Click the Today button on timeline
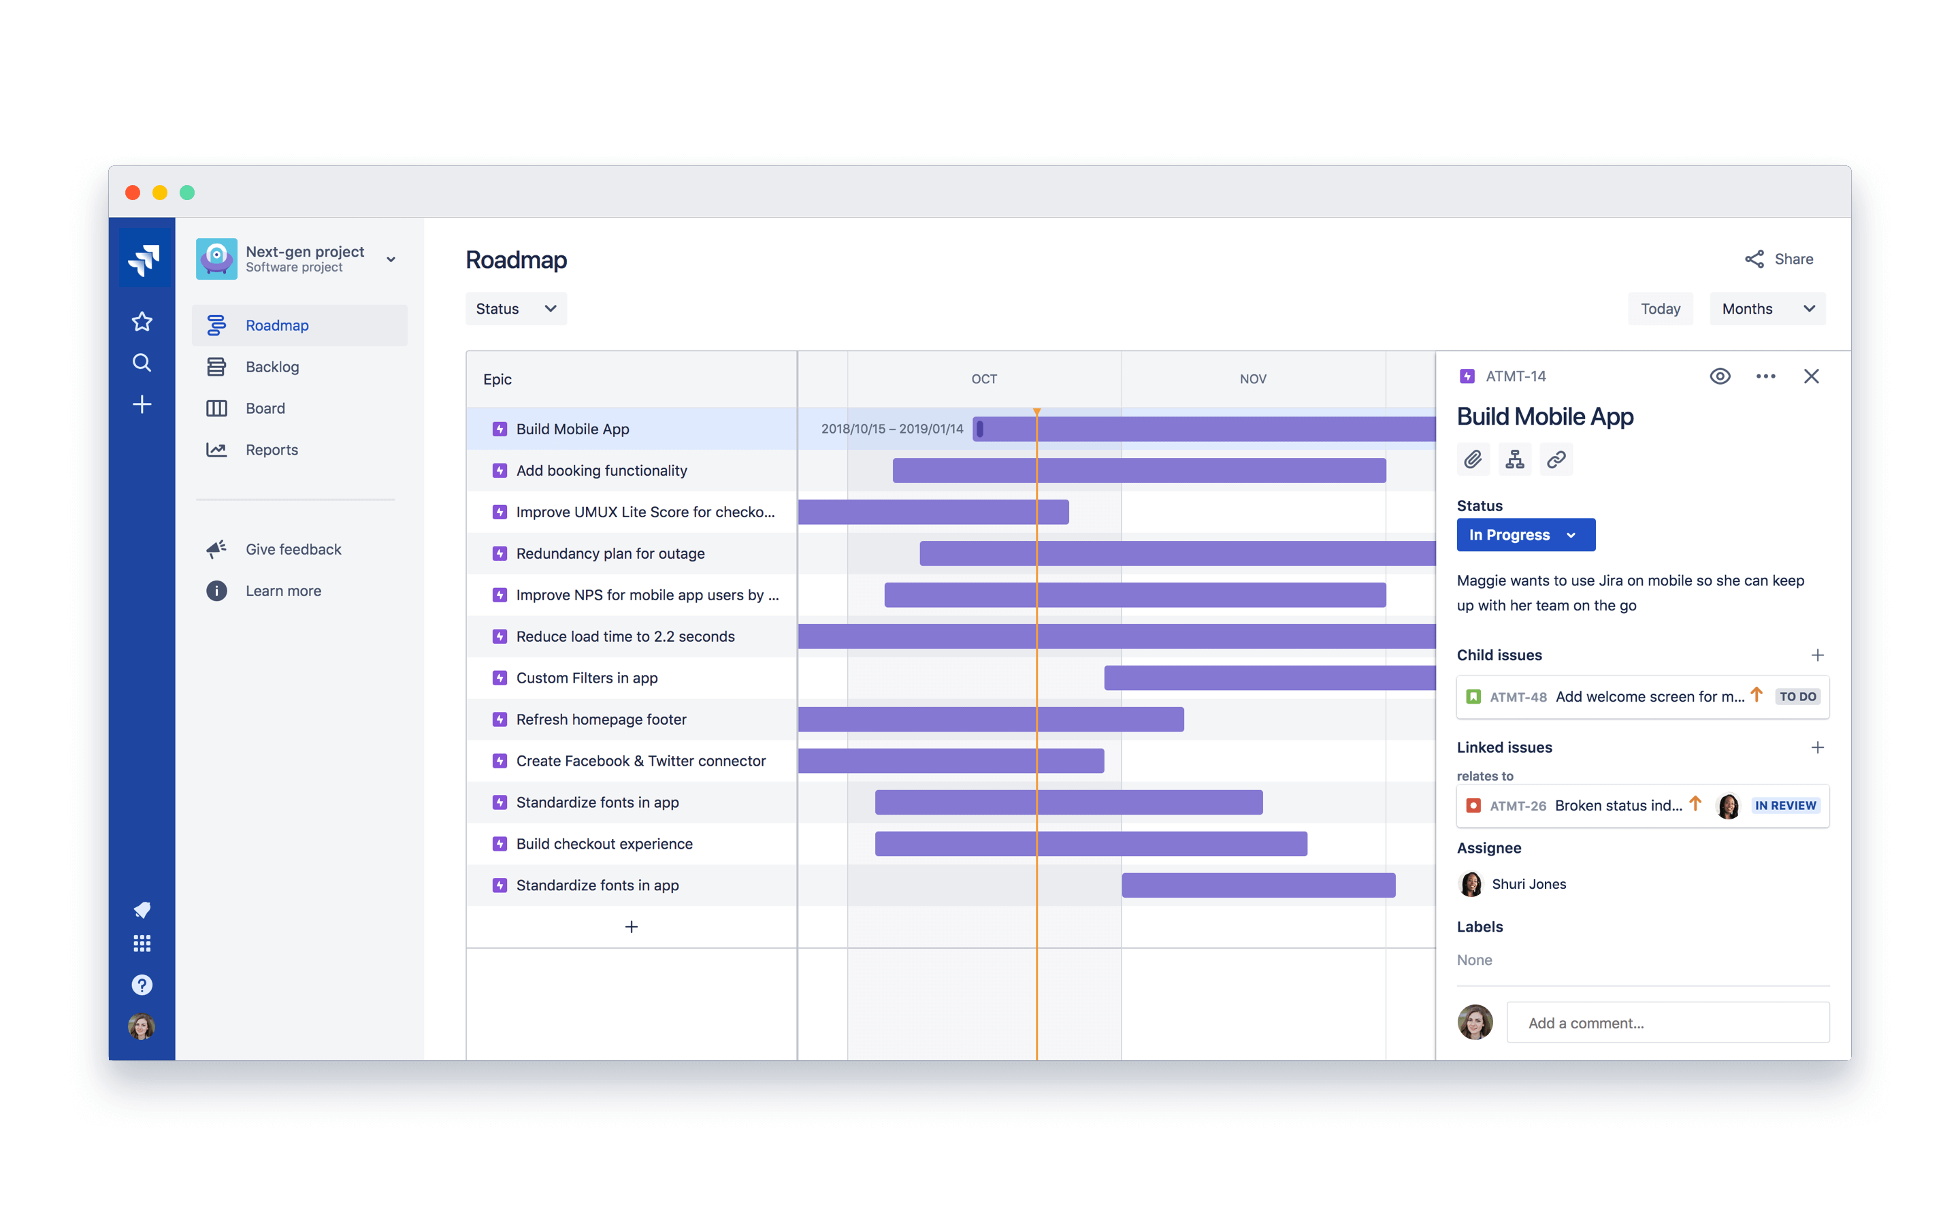Viewport: 1960px width, 1225px height. [1661, 308]
